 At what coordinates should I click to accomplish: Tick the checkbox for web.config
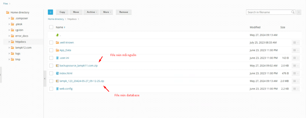pyautogui.click(x=51, y=89)
